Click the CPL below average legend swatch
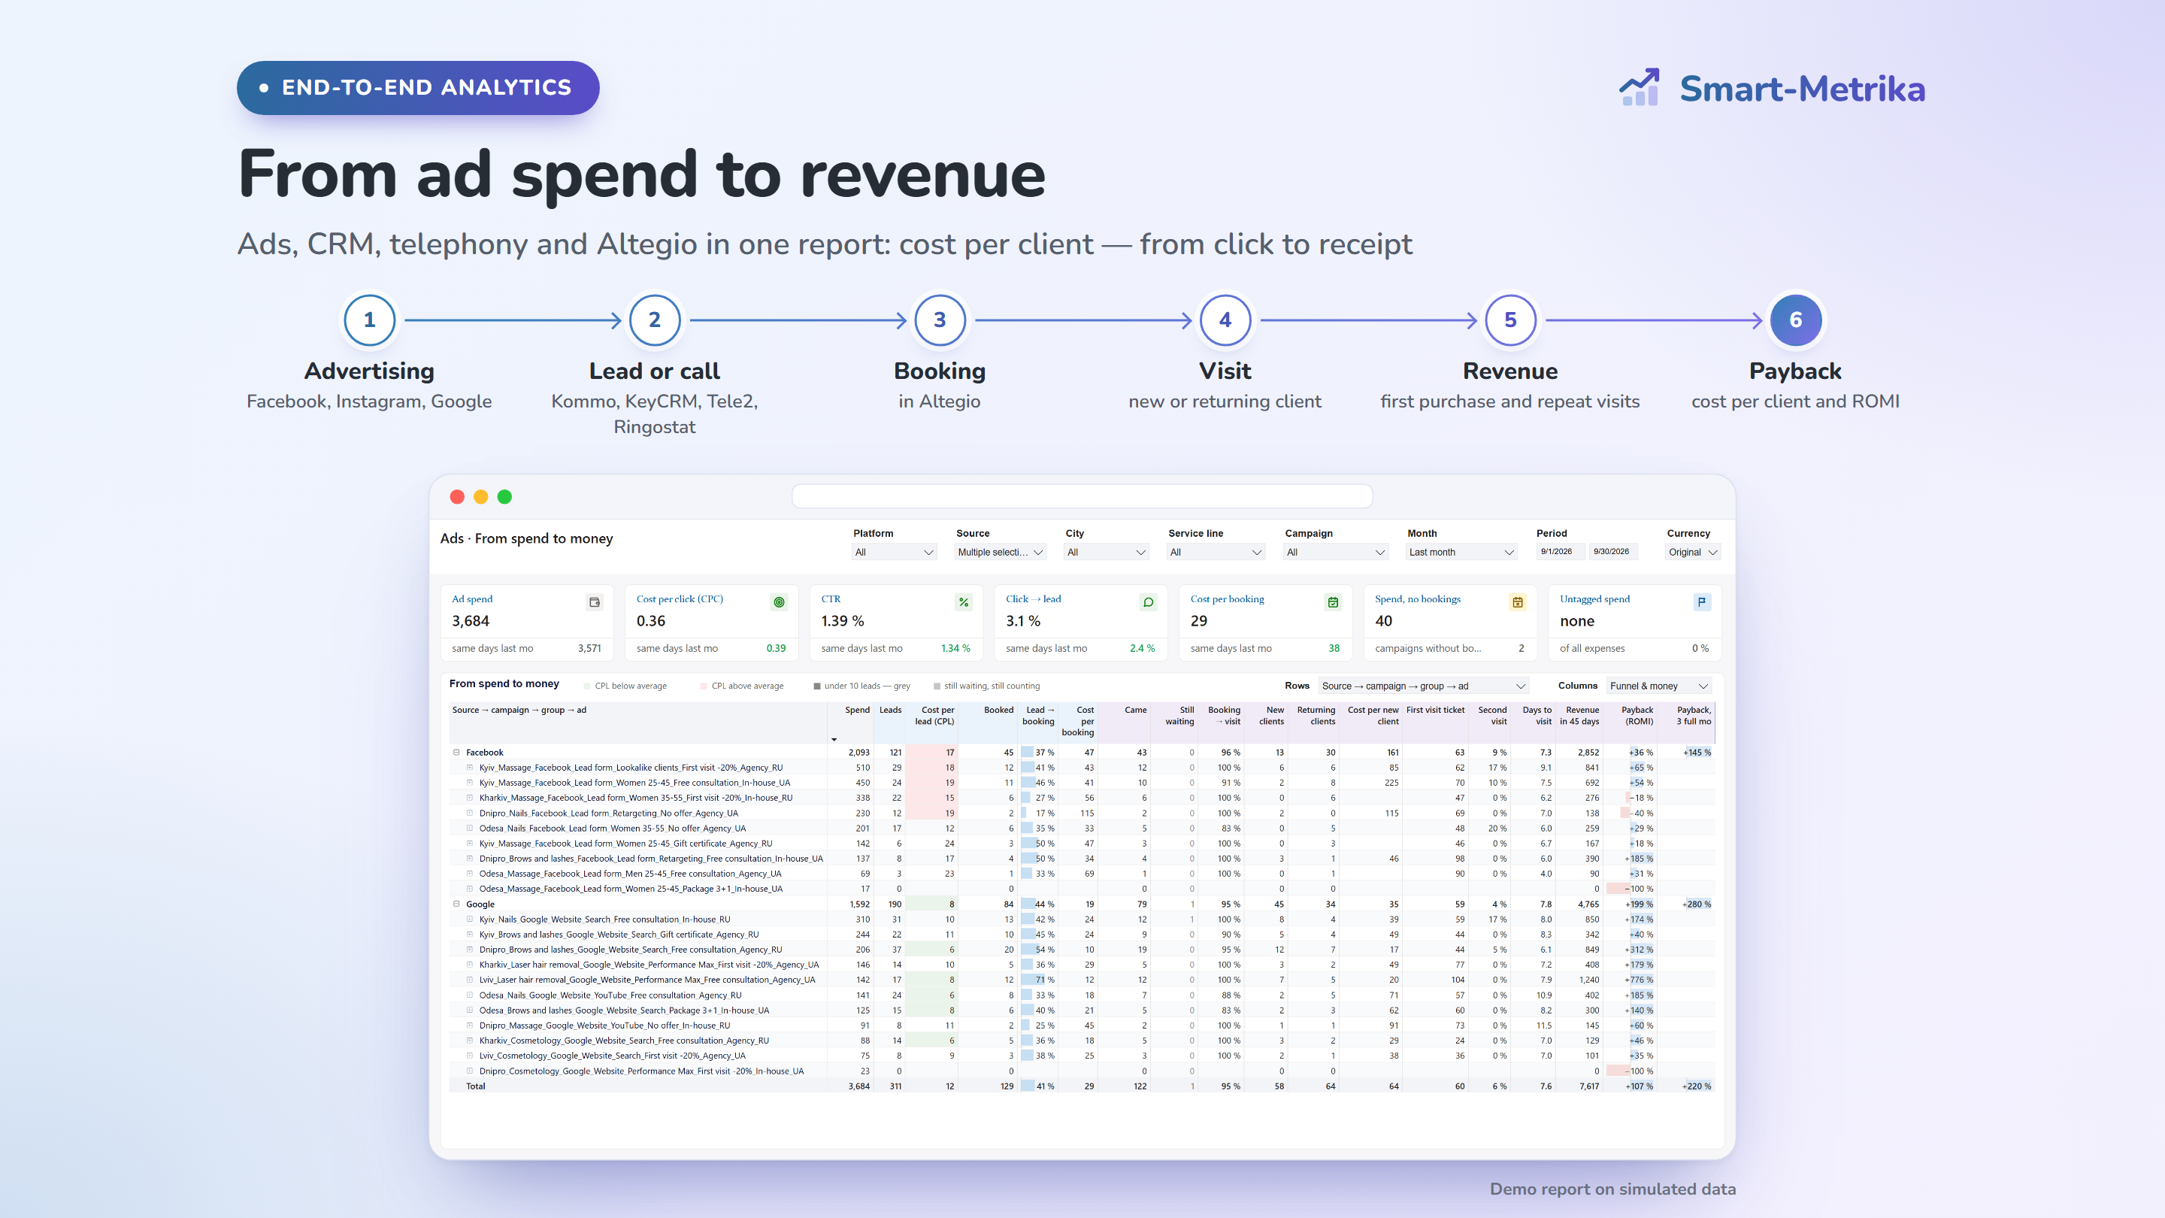Image resolution: width=2165 pixels, height=1218 pixels. pos(586,686)
